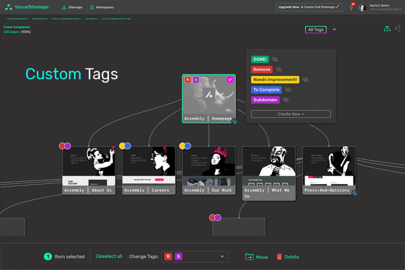
Task: Toggle visibility of the DONE! tag
Action: tap(274, 59)
